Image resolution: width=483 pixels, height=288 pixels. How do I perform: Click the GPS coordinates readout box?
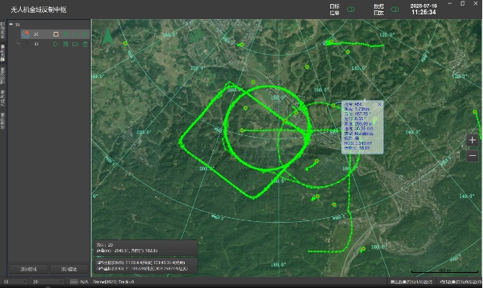pyautogui.click(x=146, y=266)
